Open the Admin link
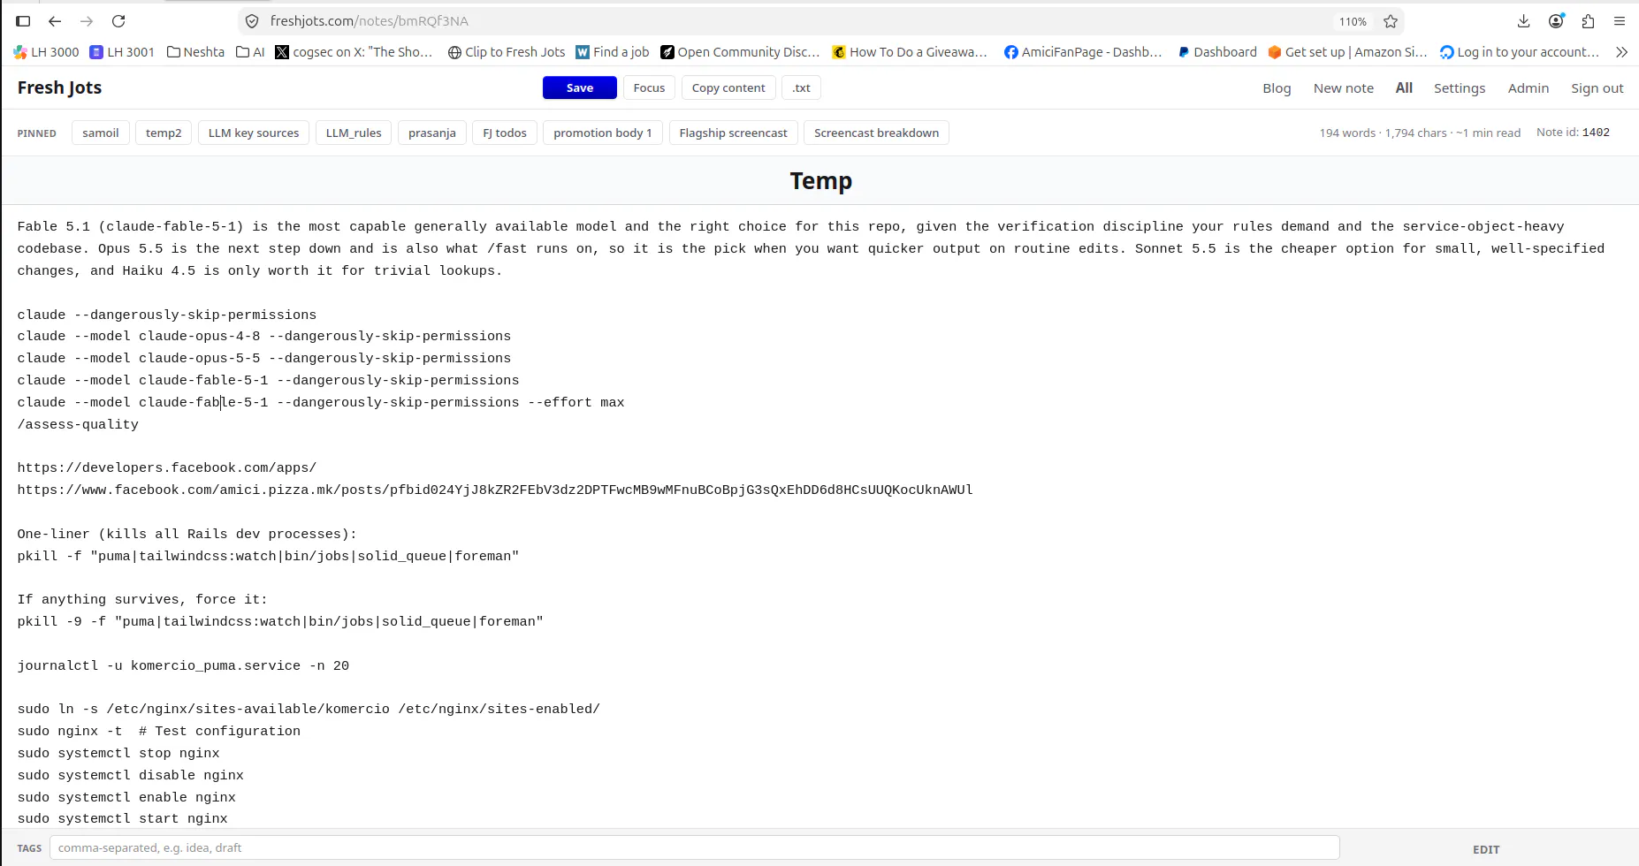The image size is (1639, 866). 1528,88
